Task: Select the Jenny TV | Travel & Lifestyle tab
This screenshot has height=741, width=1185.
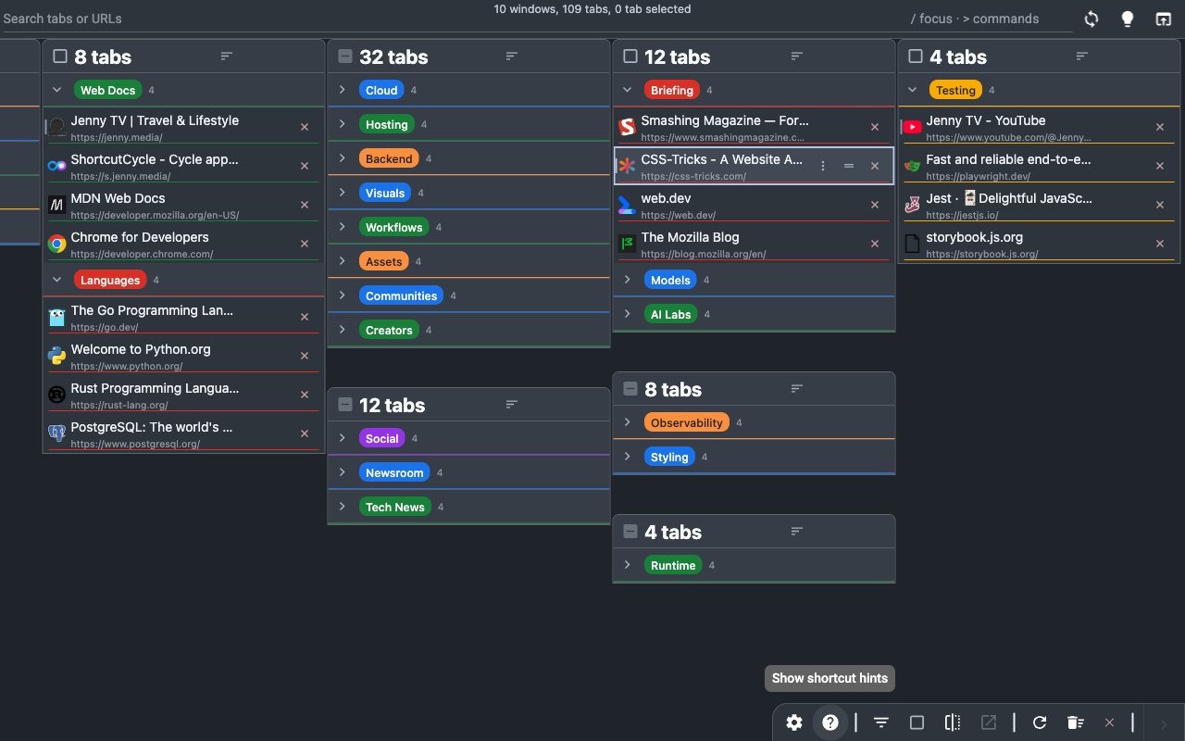Action: [183, 127]
